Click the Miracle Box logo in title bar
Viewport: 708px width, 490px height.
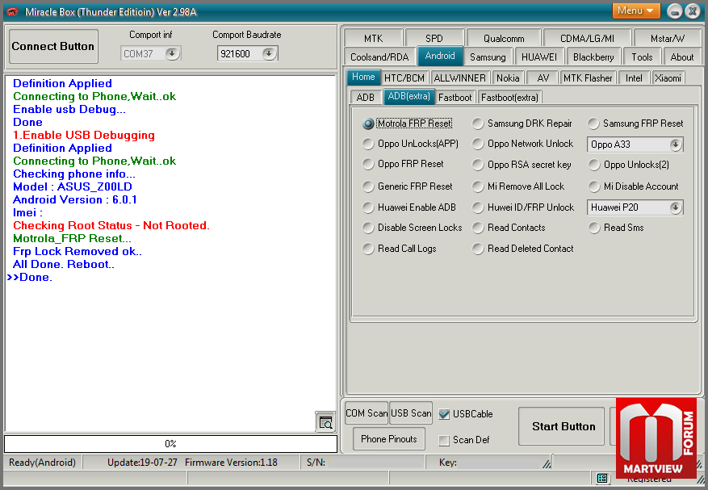[x=11, y=11]
